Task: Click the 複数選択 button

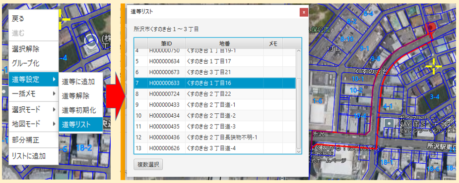Action: (148, 164)
